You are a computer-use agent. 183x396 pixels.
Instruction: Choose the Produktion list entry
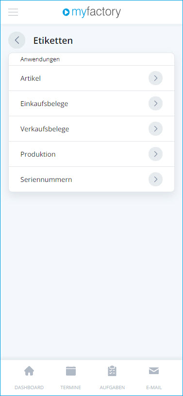tap(91, 154)
